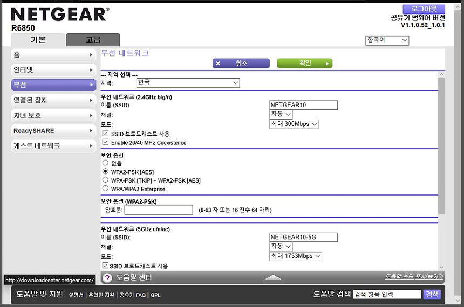Click the arrow next to 연결된 장치
The image size is (464, 307).
point(91,101)
